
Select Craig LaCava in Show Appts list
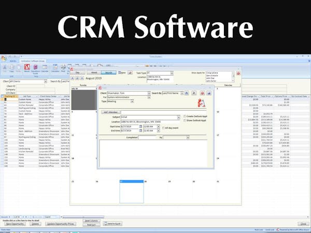(212, 73)
